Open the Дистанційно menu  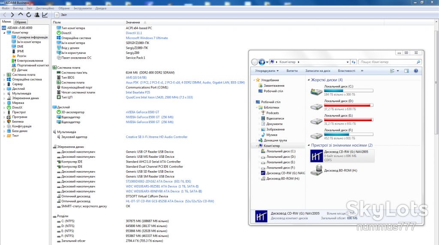pos(45,9)
